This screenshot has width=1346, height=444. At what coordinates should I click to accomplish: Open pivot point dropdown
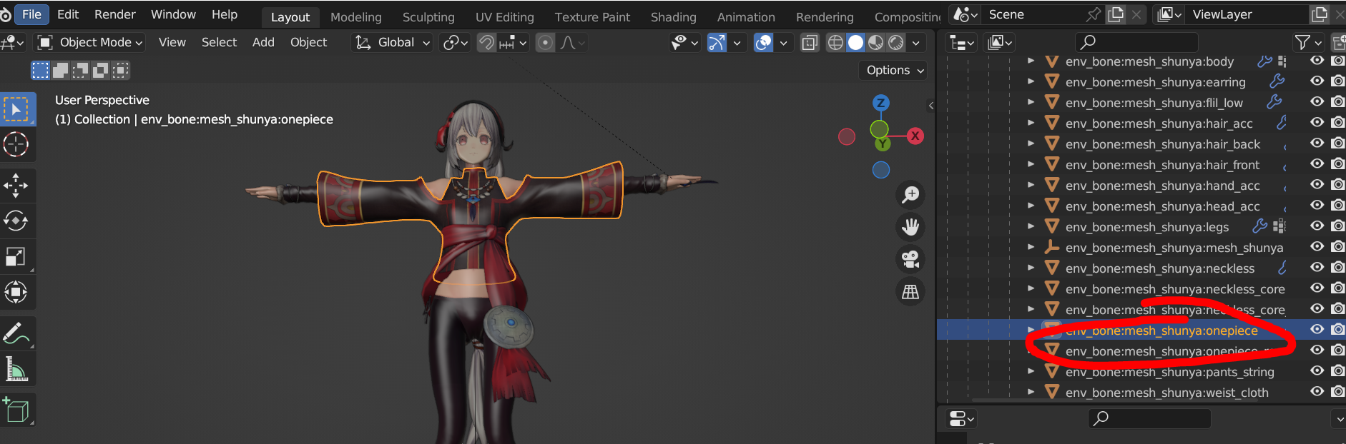[455, 43]
